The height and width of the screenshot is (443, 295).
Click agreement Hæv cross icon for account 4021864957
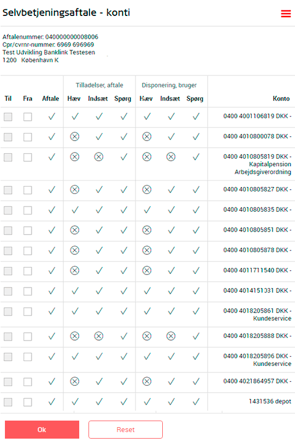74,382
